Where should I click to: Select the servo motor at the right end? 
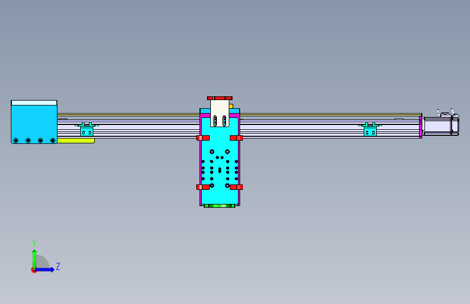pos(441,125)
